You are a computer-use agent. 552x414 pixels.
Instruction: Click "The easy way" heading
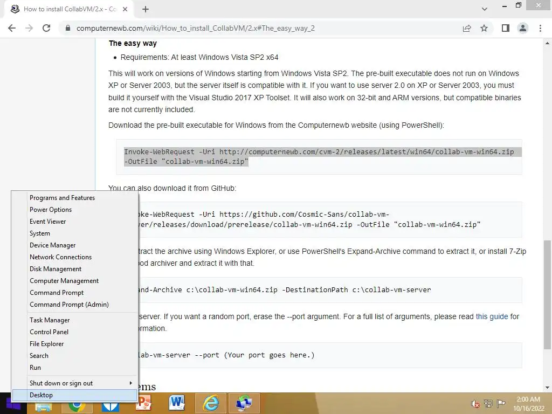133,43
